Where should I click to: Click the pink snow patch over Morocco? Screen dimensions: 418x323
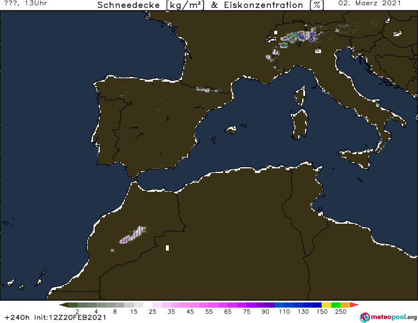[x=132, y=235]
